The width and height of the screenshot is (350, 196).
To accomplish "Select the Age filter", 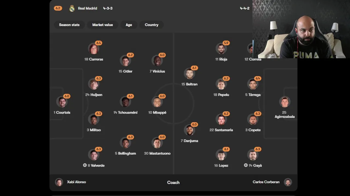I will (x=129, y=25).
